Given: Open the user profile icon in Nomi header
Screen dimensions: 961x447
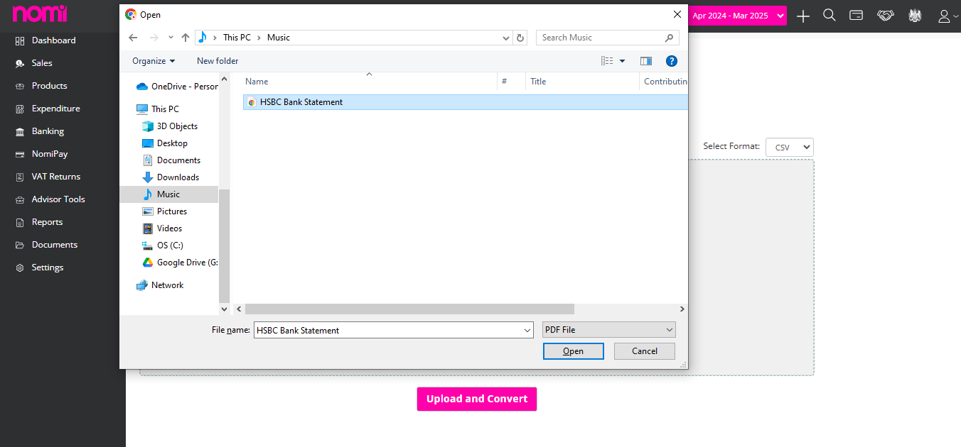Looking at the screenshot, I should (944, 16).
